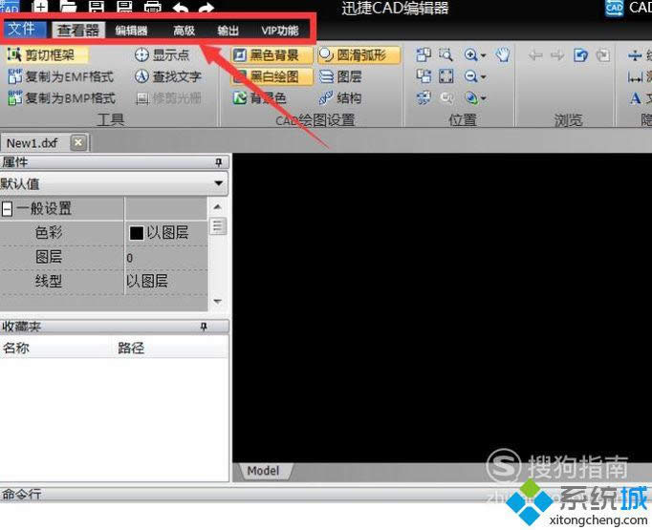Click the Undo arrow in quick access bar
The width and height of the screenshot is (652, 530).
(180, 7)
